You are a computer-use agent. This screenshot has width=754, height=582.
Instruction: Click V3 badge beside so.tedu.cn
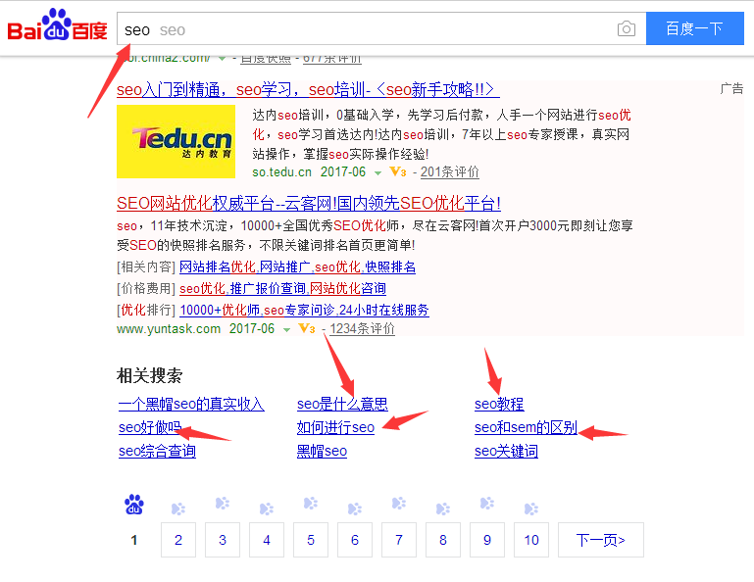click(x=397, y=172)
